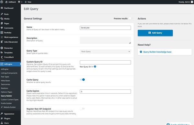
Task: Click the Posts pin icon
Action: (x=2, y=14)
